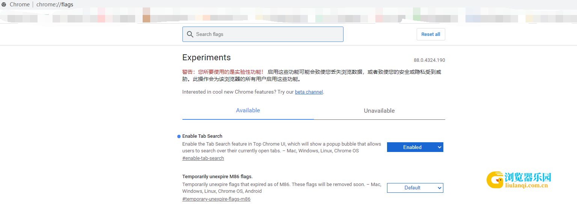Click the #temporary-unexpire-flags-m86 anchor link
Screen dimensions: 577x210
pyautogui.click(x=216, y=199)
